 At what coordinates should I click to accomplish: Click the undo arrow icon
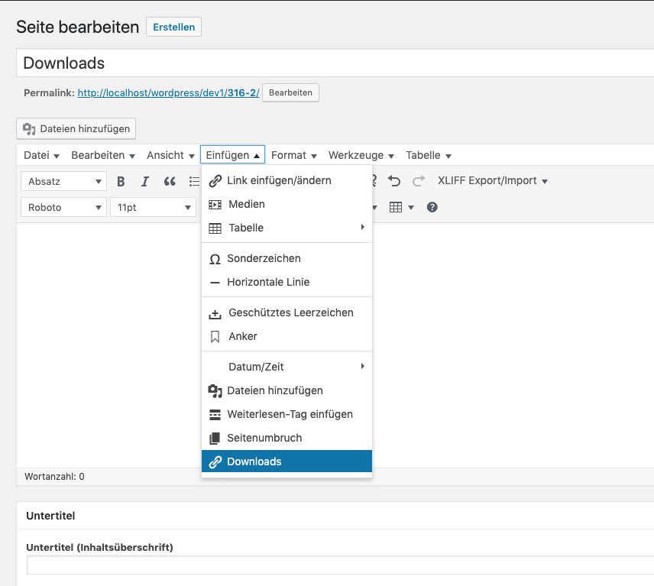pos(394,181)
